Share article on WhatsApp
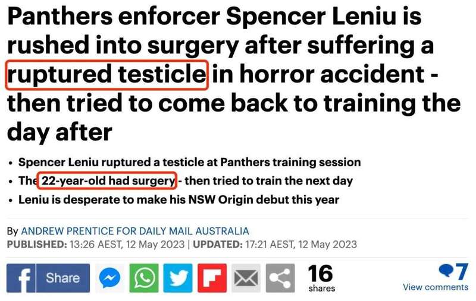Screen dimensions: 476x301 tap(144, 278)
